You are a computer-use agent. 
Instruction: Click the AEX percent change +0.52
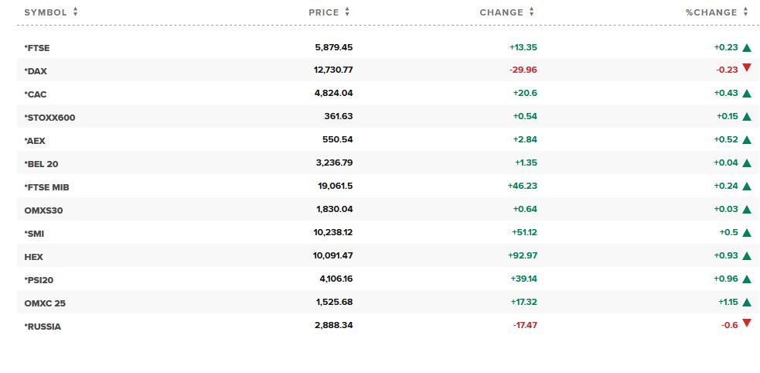point(726,140)
